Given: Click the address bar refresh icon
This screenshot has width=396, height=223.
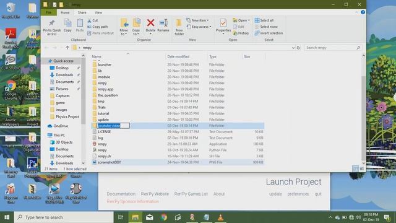Looking at the screenshot, I should pyautogui.click(x=298, y=48).
